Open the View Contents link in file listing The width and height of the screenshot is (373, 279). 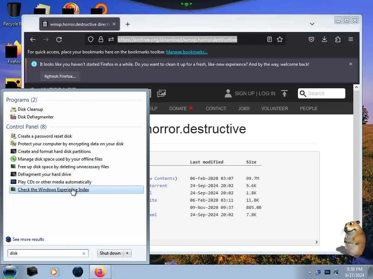coord(164,178)
